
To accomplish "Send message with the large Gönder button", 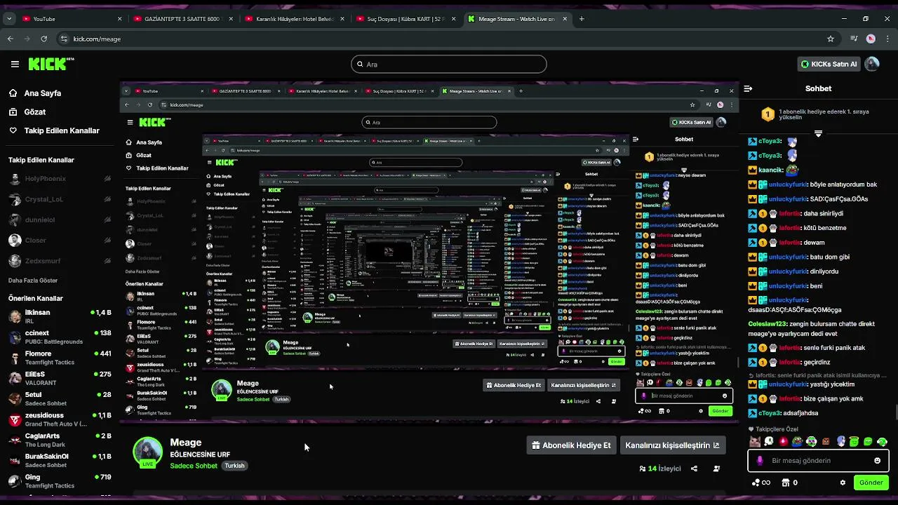I will (871, 483).
